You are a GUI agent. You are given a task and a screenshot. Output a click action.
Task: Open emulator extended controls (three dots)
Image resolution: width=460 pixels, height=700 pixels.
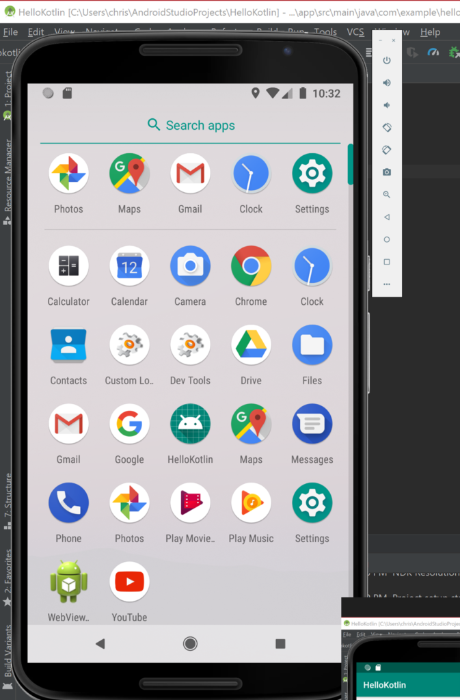coord(387,284)
